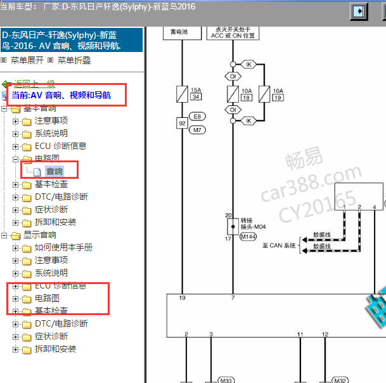This screenshot has width=386, height=383.
Task: Click folder icon of first 注意事项
Action: click(x=27, y=122)
